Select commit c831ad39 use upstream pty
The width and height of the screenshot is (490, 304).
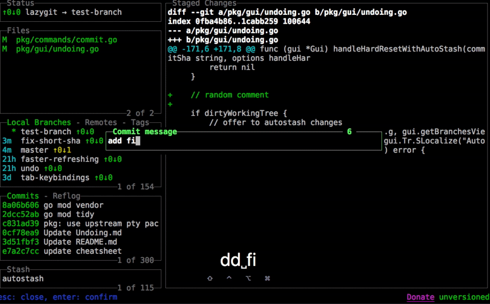click(80, 224)
